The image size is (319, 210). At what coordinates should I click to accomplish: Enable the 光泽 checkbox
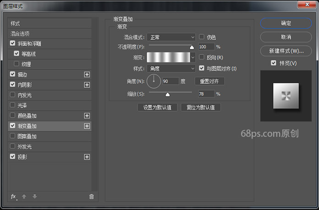[x=12, y=105]
